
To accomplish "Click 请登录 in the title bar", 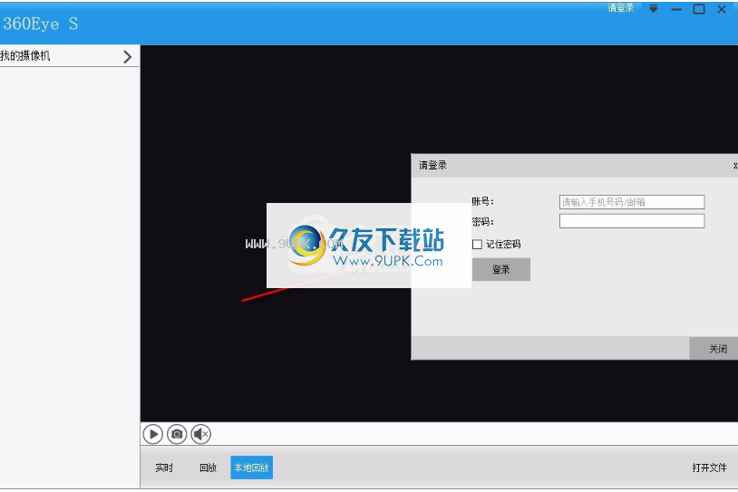I will pos(621,8).
